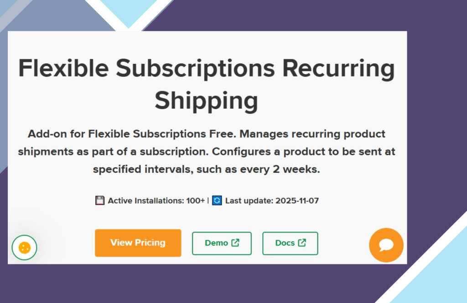Click the Active Installations label text

coord(146,201)
